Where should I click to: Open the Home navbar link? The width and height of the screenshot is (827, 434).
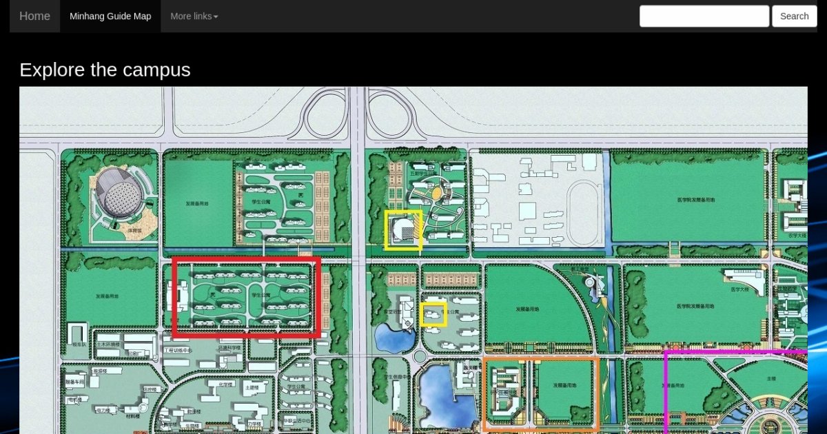(34, 16)
